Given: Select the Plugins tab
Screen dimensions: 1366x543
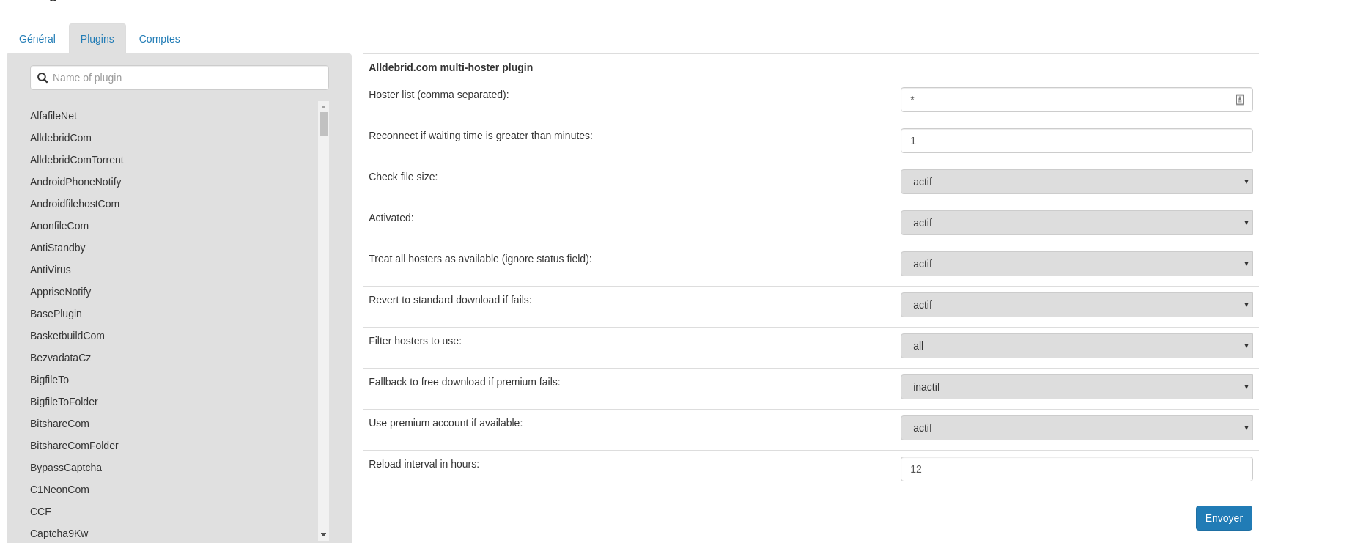Looking at the screenshot, I should (97, 38).
